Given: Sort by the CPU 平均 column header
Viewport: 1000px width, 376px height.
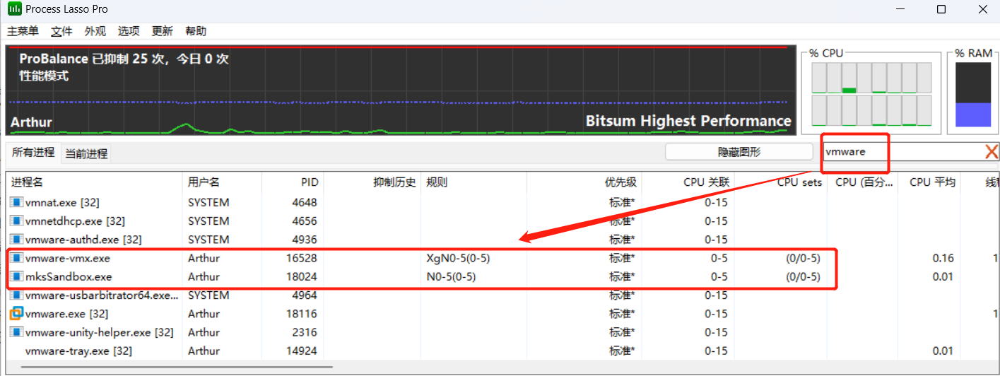Looking at the screenshot, I should (x=929, y=182).
